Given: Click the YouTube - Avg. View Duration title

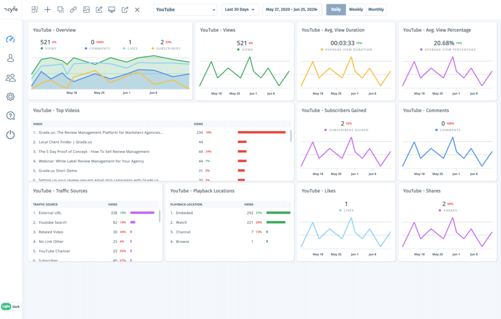Looking at the screenshot, I should pos(333,30).
